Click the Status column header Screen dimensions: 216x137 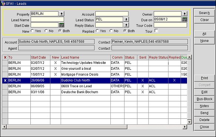click(131, 58)
